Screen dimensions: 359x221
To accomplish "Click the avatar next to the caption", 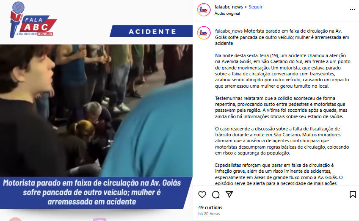I will (204, 33).
